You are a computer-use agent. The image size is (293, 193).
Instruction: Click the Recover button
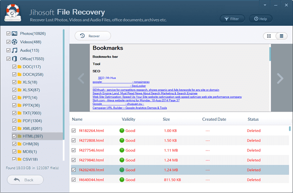[x=93, y=36]
